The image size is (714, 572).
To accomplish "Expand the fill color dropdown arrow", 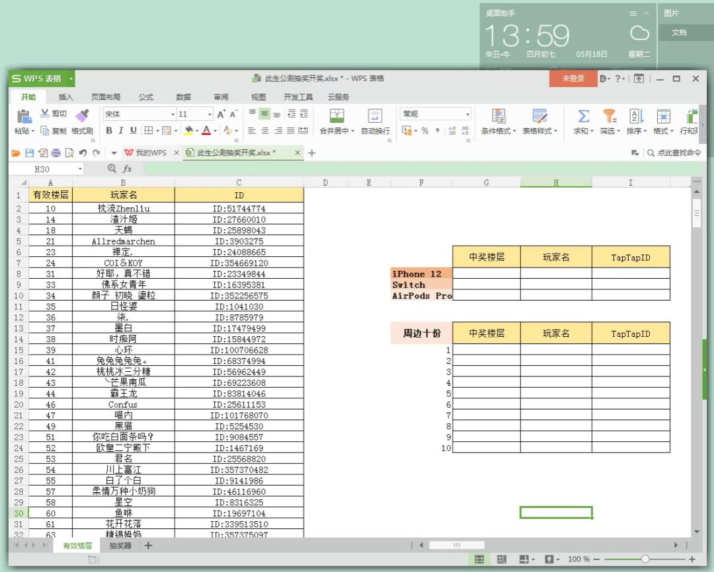I will tap(197, 131).
